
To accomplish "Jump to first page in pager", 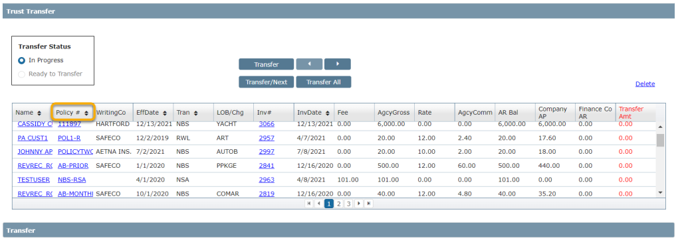I will (309, 204).
